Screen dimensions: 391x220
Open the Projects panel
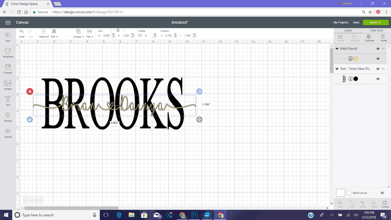click(8, 69)
